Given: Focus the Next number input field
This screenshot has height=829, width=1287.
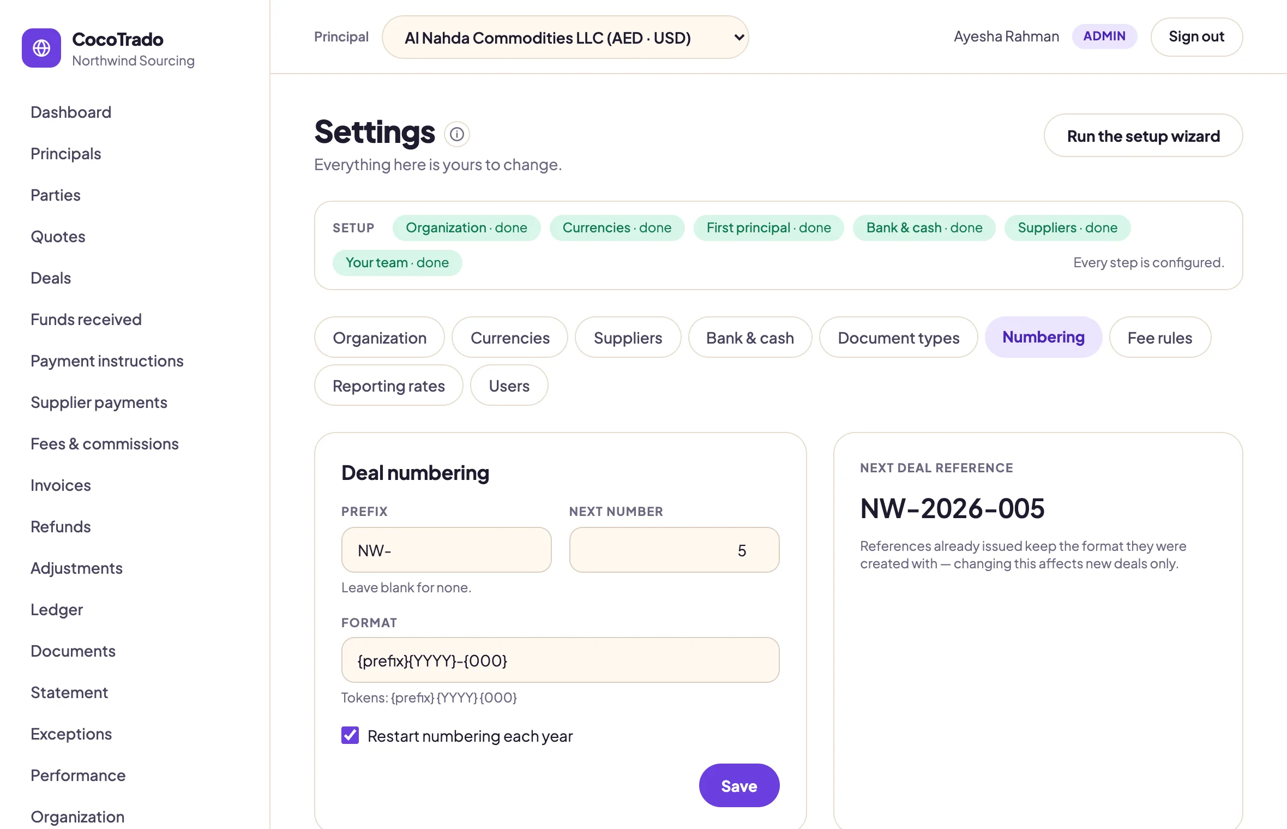Looking at the screenshot, I should pos(674,550).
